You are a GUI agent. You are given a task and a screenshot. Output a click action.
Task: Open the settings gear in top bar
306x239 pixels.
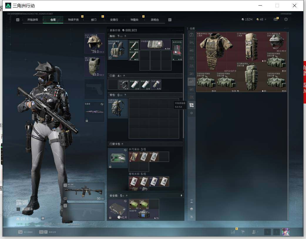pyautogui.click(x=286, y=19)
